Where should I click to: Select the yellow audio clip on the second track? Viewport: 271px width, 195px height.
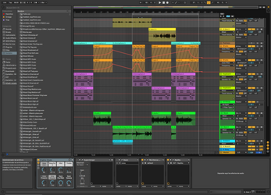(162, 35)
